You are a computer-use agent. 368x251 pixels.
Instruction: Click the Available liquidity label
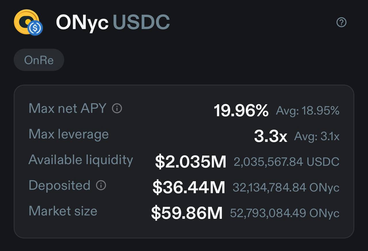[81, 160]
